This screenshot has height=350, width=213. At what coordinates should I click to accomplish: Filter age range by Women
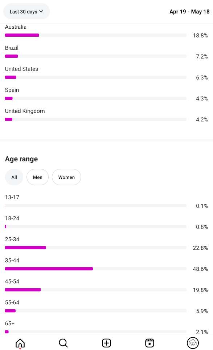(x=66, y=177)
